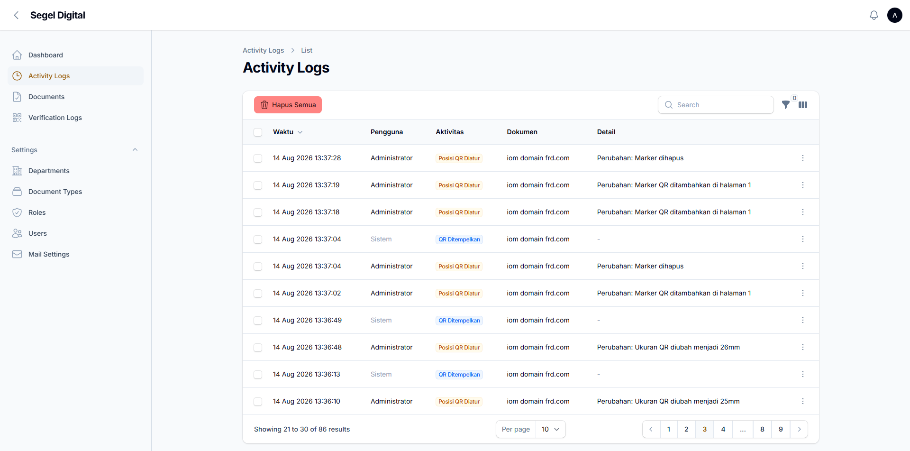Viewport: 910px width, 451px height.
Task: Go to page 4 of results
Action: (723, 429)
